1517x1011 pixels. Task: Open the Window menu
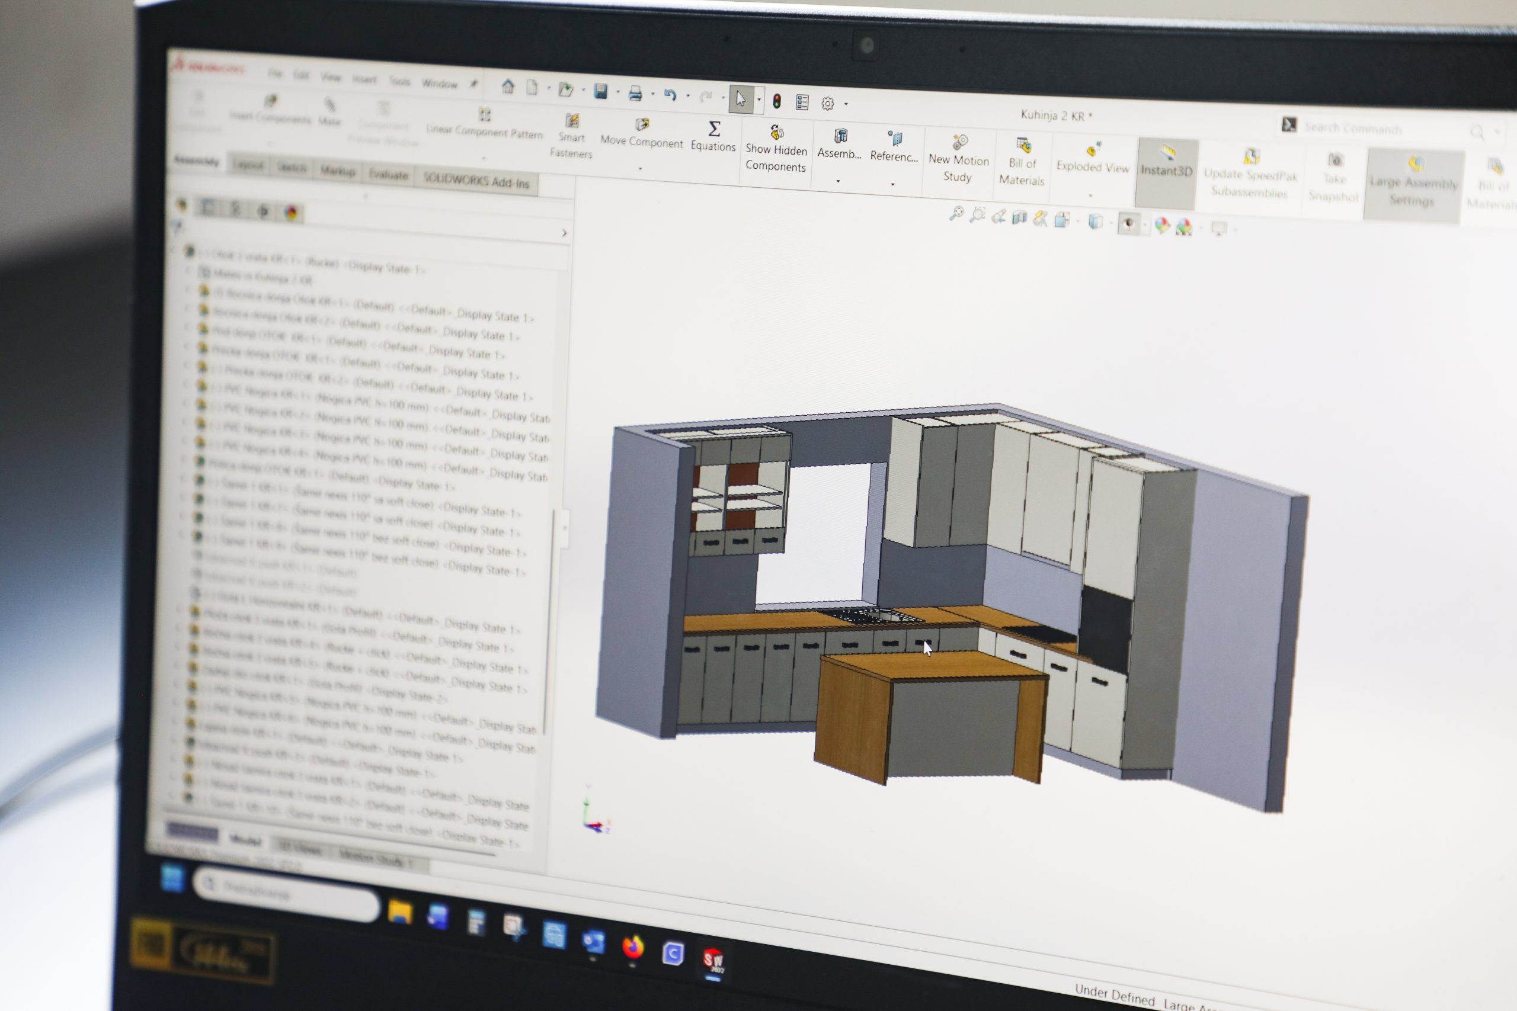[x=440, y=83]
